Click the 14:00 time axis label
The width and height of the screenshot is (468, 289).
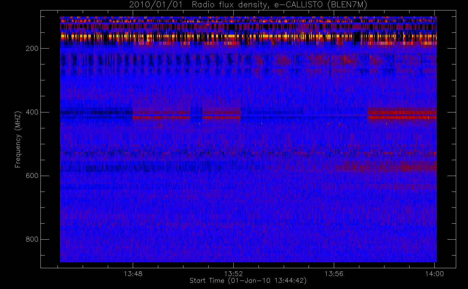434,274
